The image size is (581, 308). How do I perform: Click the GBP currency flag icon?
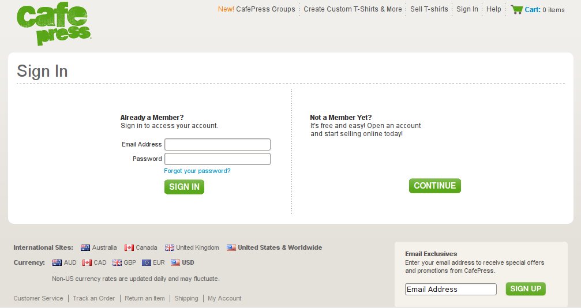pyautogui.click(x=117, y=263)
